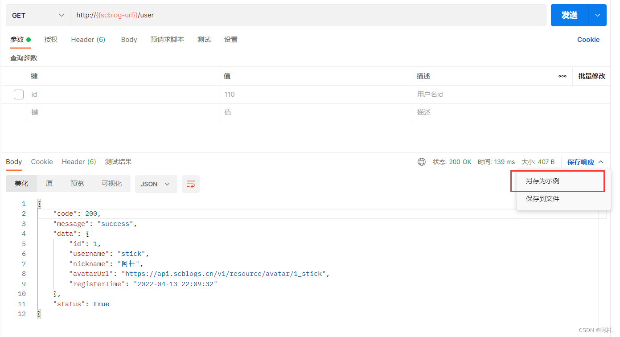This screenshot has height=337, width=620.
Task: Click the empty 描述 description placeholder cell
Action: tap(511, 113)
